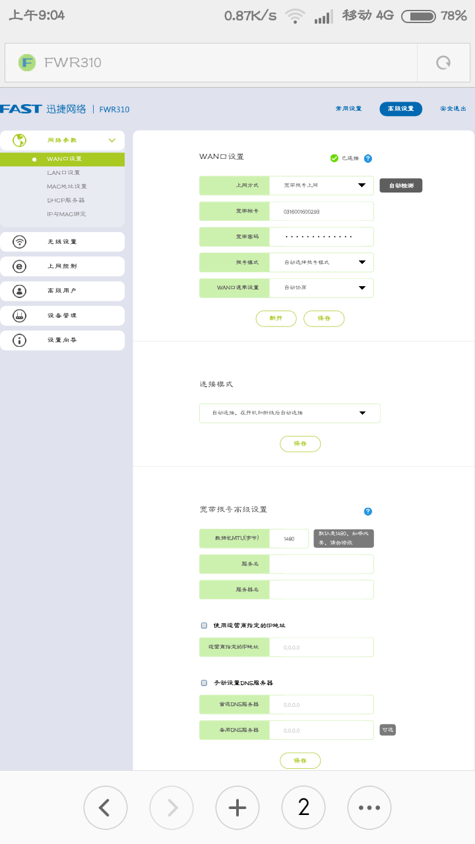Click the help icon beside 已连接
Viewport: 475px width, 844px height.
click(368, 158)
